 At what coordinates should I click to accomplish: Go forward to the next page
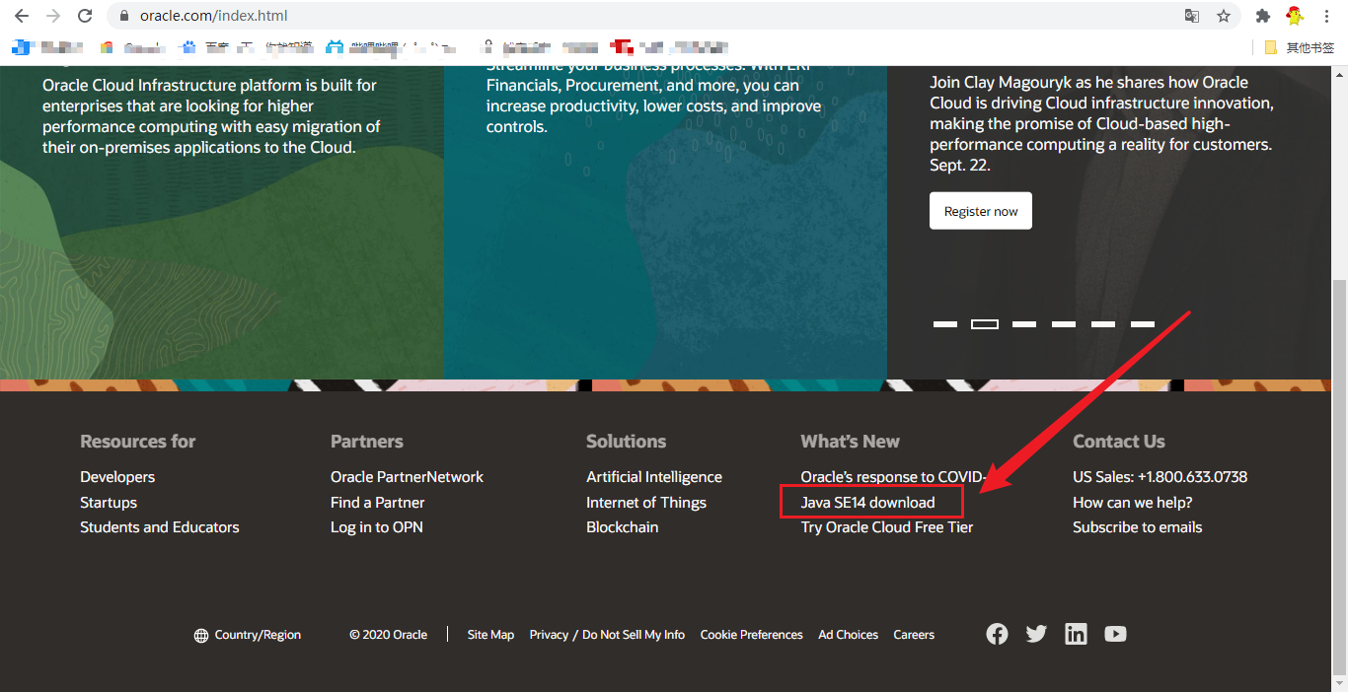pyautogui.click(x=53, y=16)
